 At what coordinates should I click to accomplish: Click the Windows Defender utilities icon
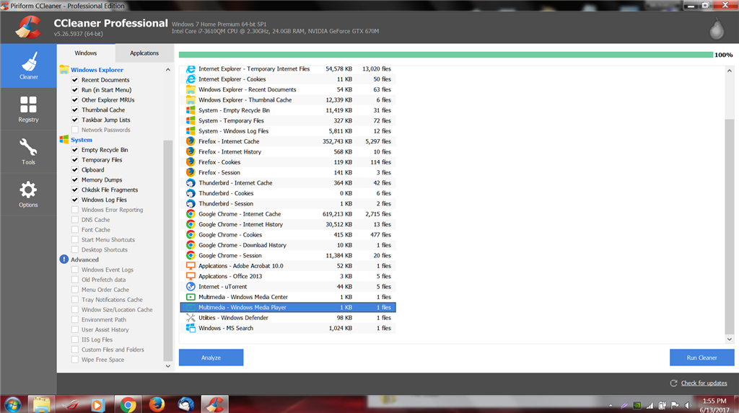point(191,317)
